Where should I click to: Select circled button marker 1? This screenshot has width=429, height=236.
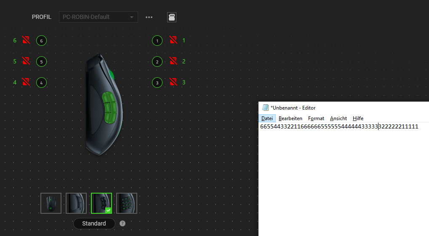coord(157,41)
